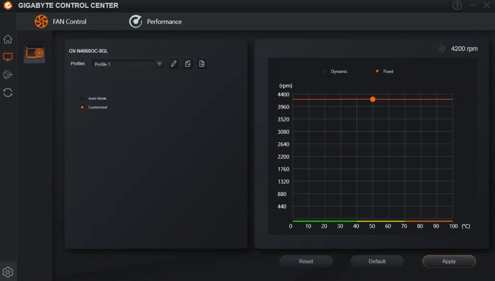Click the 2200 rpm axis label

click(x=283, y=157)
